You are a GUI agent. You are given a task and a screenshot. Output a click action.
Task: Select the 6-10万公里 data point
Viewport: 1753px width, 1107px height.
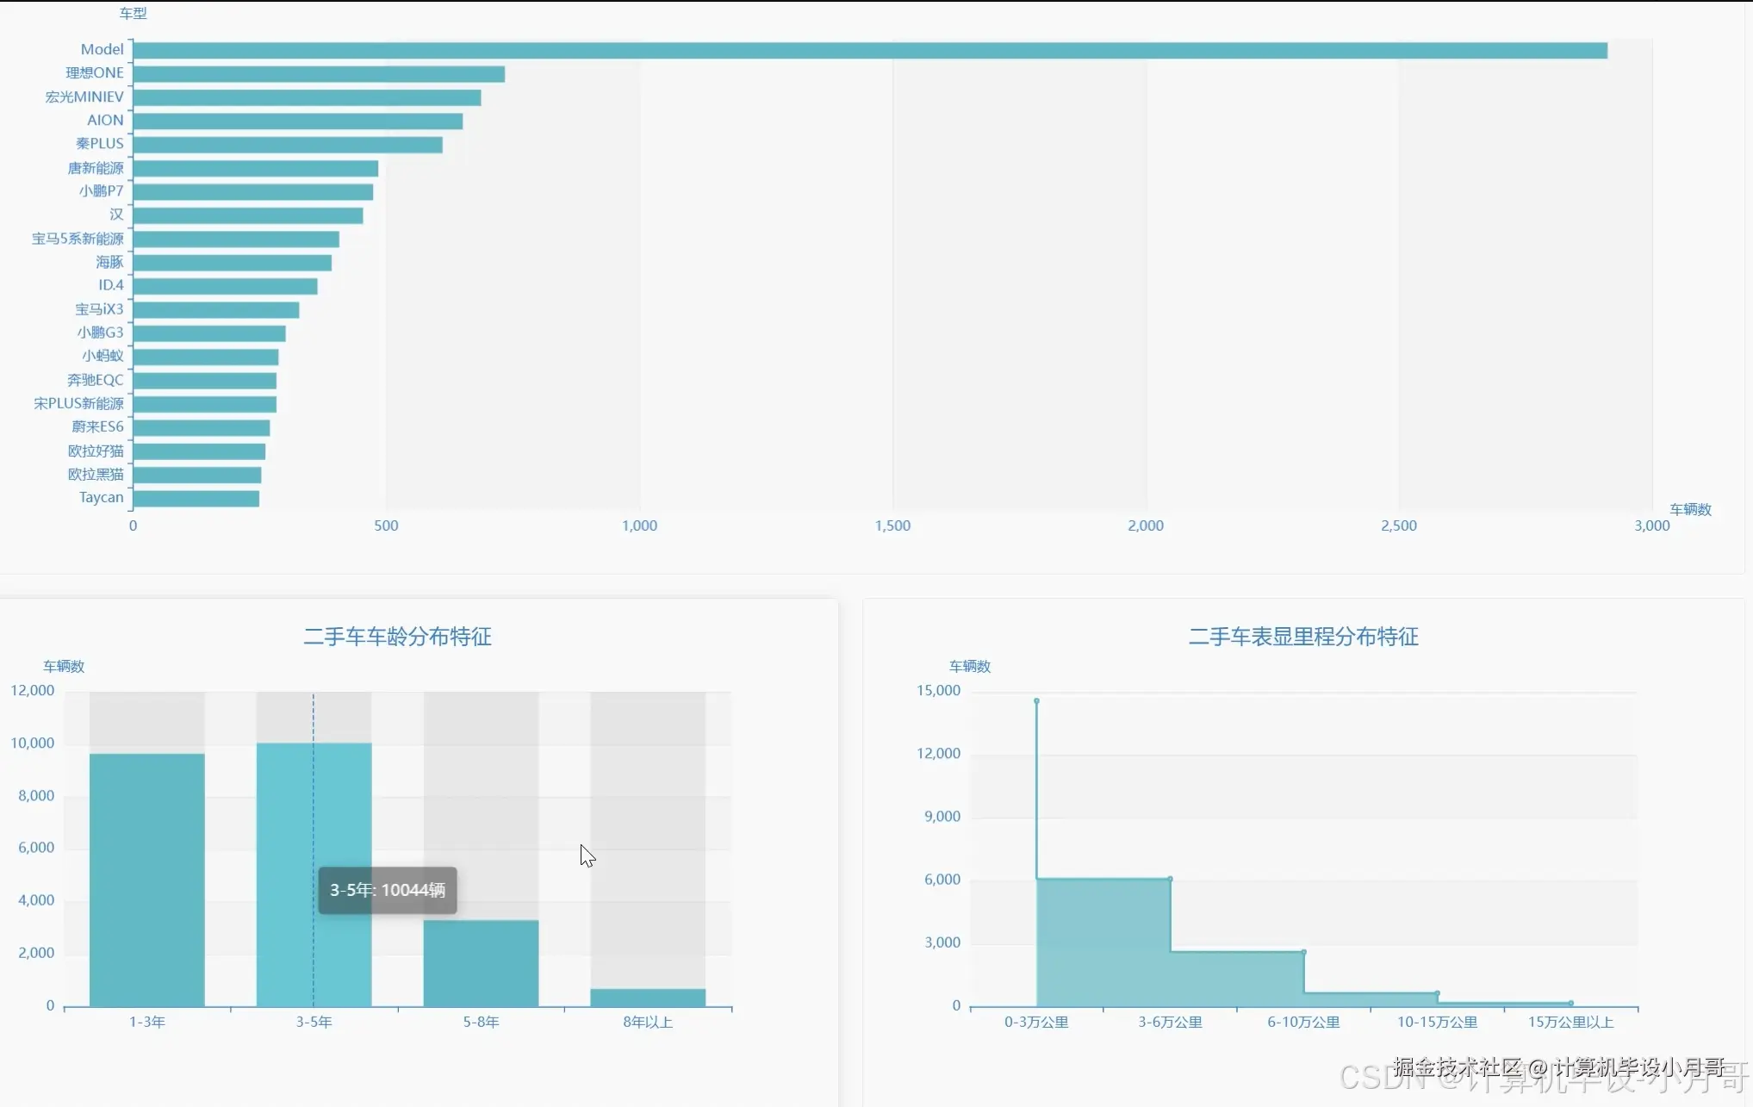coord(1303,952)
